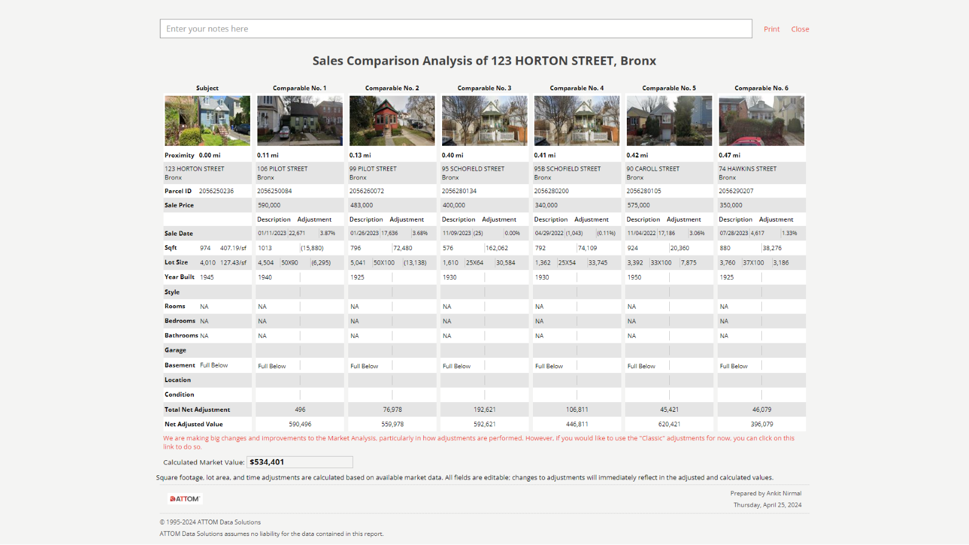Edit Comparable 5 sale price 575,000

click(669, 205)
